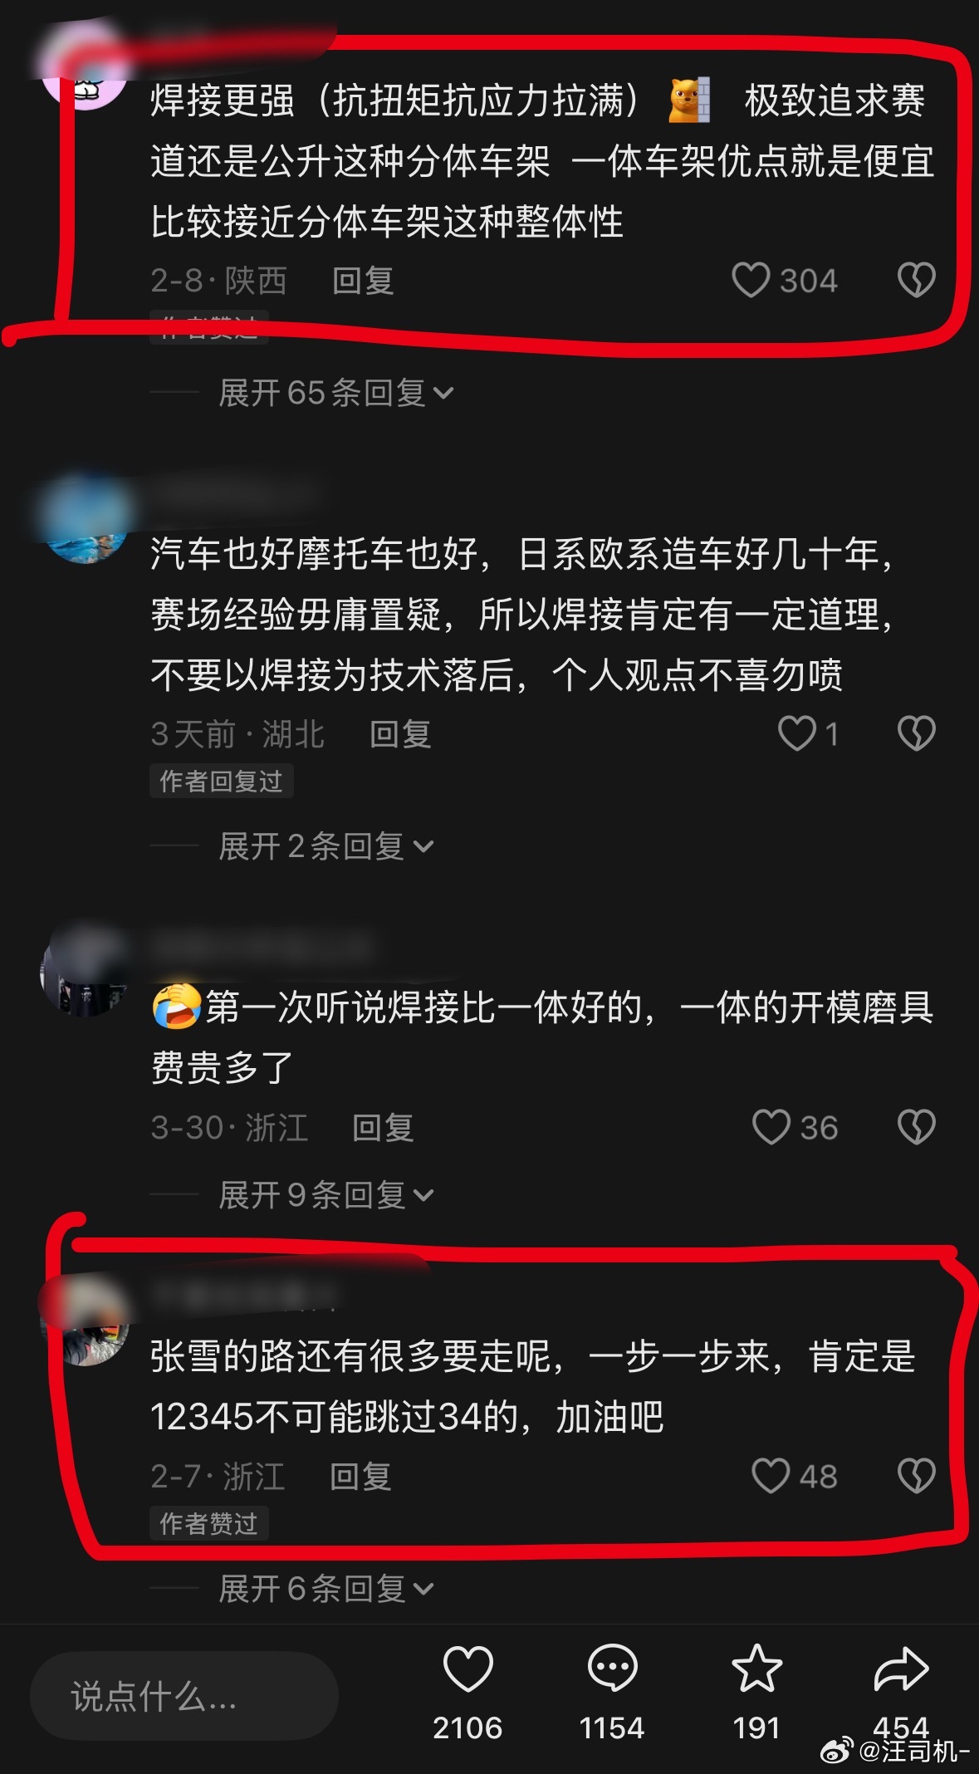
Task: Expand 展开6条回复
Action: 326,1589
